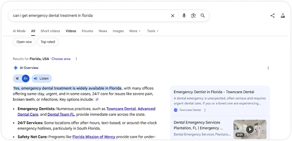This screenshot has width=292, height=141.
Task: Click the Towncare Dental source favicon
Action: (x=176, y=110)
